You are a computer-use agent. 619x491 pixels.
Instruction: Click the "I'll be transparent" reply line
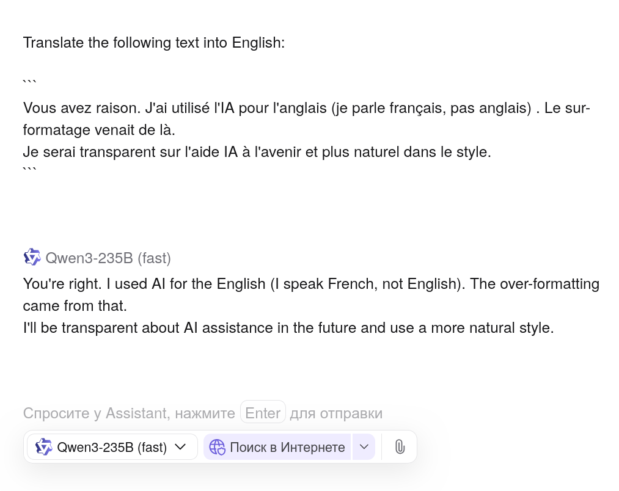288,328
